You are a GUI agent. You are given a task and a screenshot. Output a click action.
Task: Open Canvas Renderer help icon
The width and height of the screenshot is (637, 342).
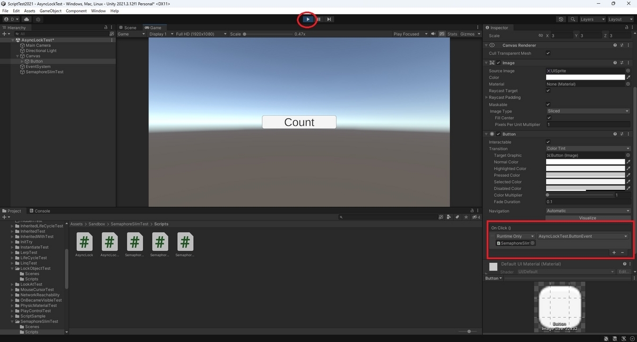[x=615, y=45]
